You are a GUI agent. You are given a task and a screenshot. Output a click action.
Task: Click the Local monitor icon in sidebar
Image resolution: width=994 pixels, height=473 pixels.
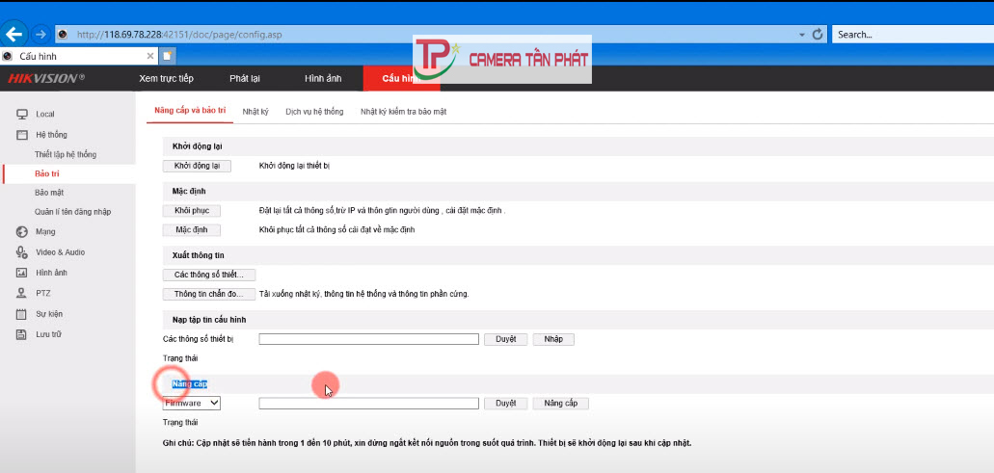tap(21, 114)
